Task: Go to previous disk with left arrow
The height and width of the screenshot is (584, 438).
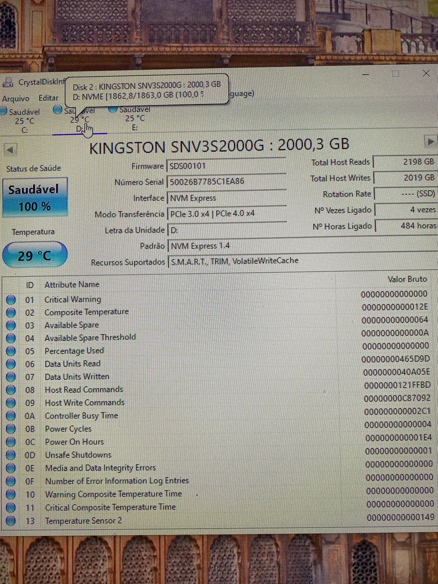Action: (x=10, y=149)
